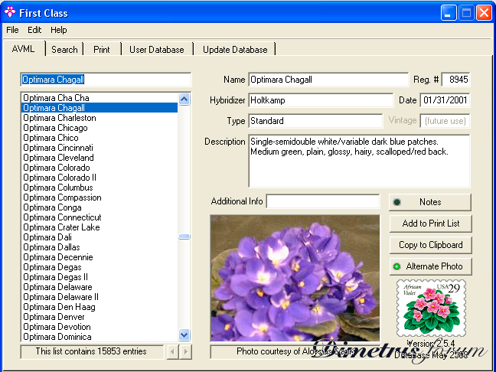Click the right arrow below the list
The height and width of the screenshot is (372, 496).
(185, 351)
